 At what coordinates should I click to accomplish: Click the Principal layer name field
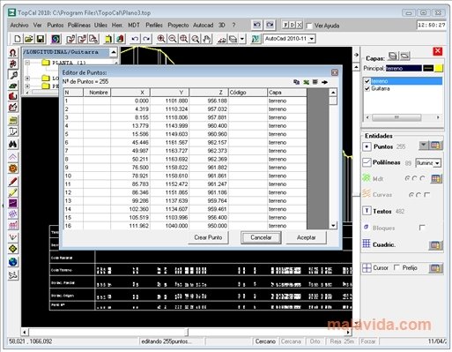[x=404, y=68]
